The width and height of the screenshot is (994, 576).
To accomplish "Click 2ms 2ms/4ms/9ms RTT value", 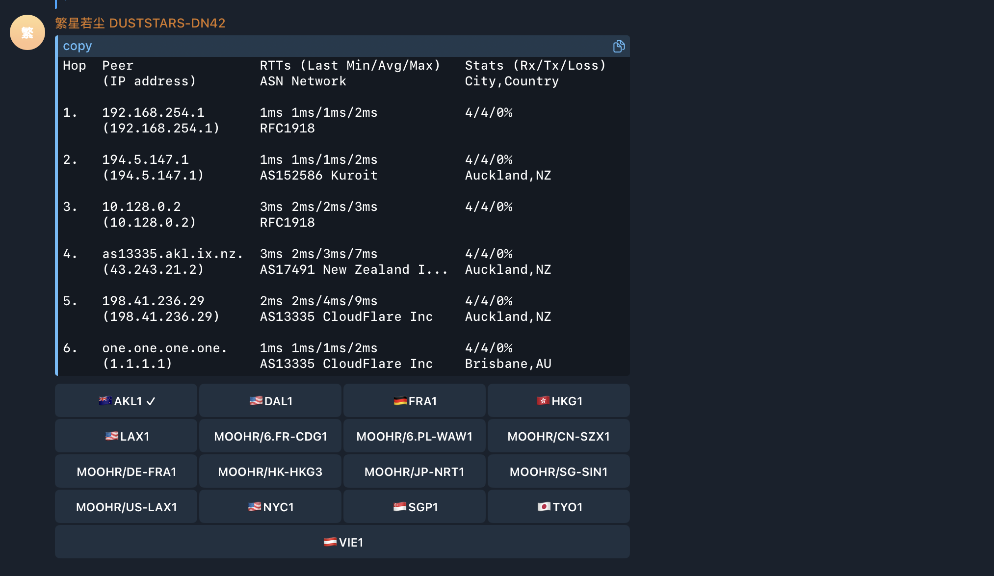I will pyautogui.click(x=319, y=301).
